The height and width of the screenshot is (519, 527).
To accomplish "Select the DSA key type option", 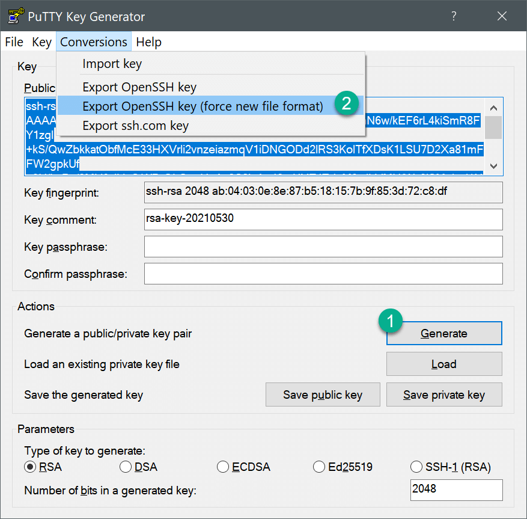I will tap(126, 467).
